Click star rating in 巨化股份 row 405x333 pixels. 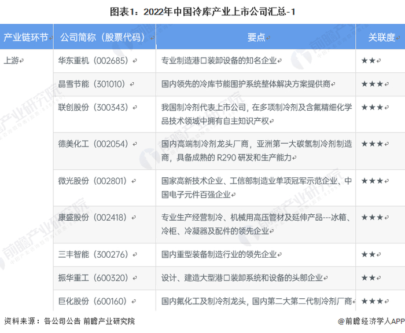372,301
